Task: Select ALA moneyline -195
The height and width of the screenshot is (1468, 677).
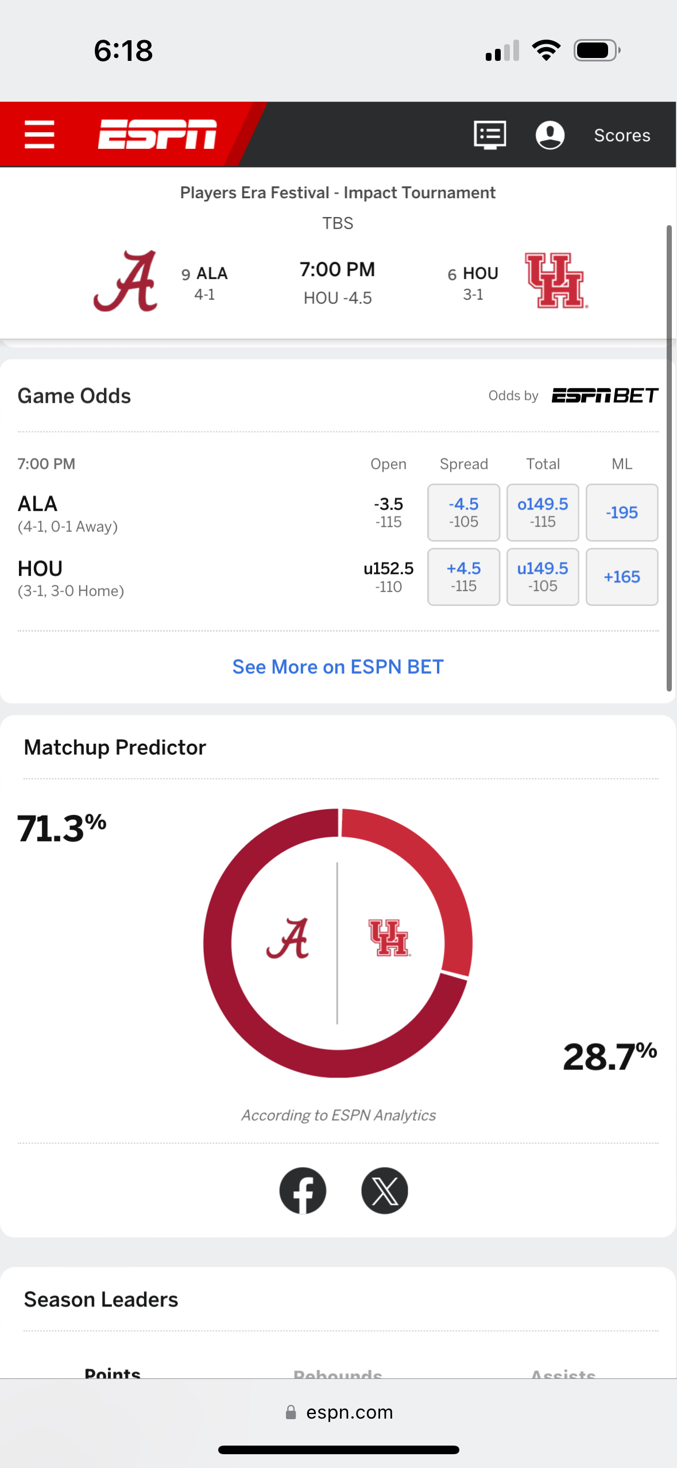Action: pos(622,512)
